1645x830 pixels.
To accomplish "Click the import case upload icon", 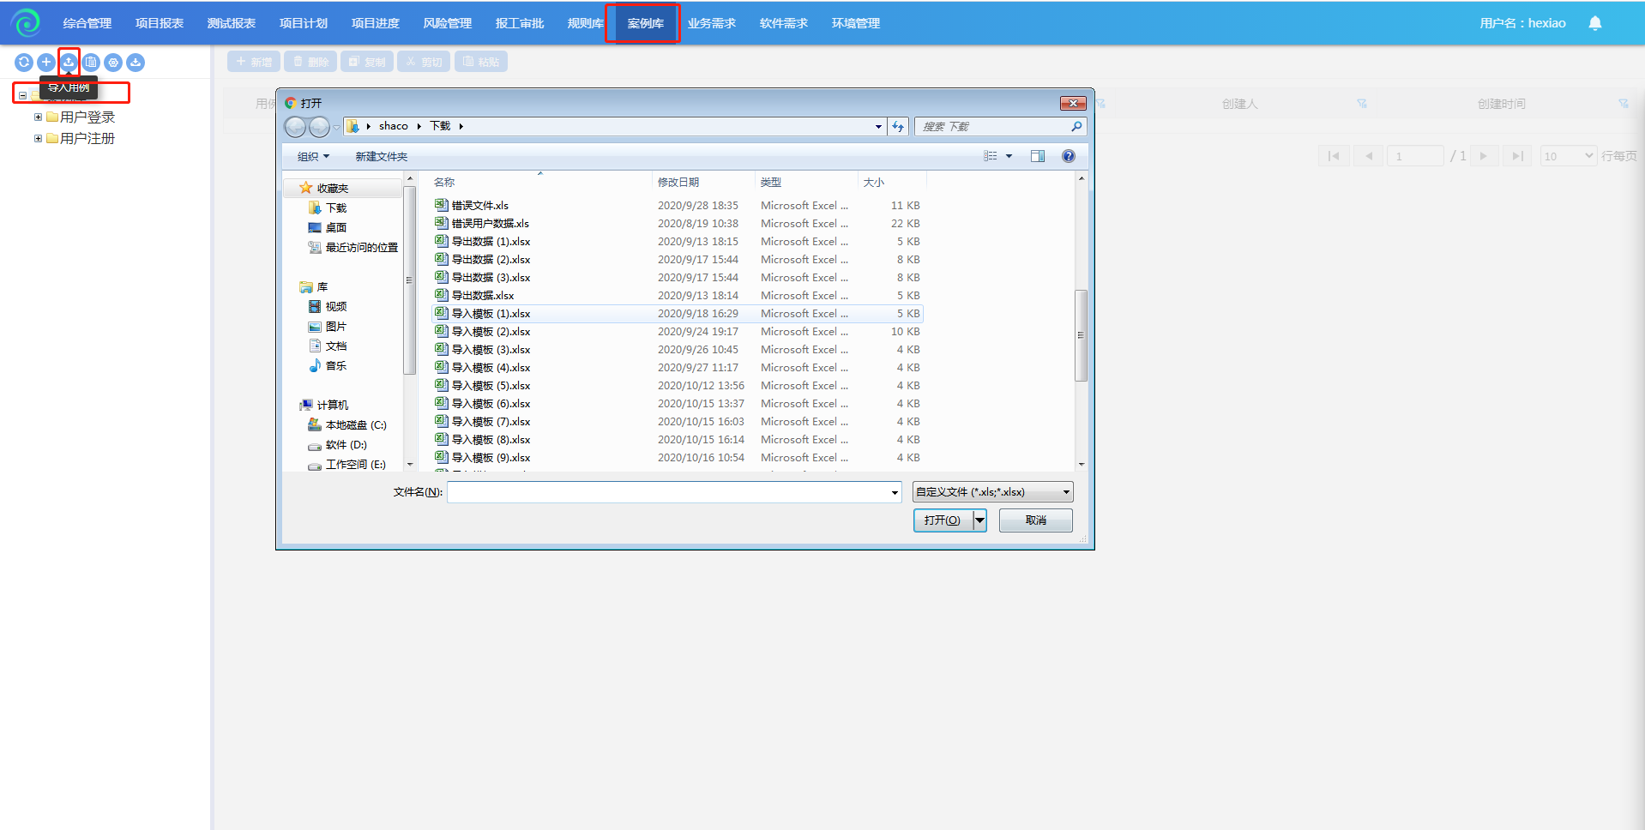I will [x=69, y=62].
